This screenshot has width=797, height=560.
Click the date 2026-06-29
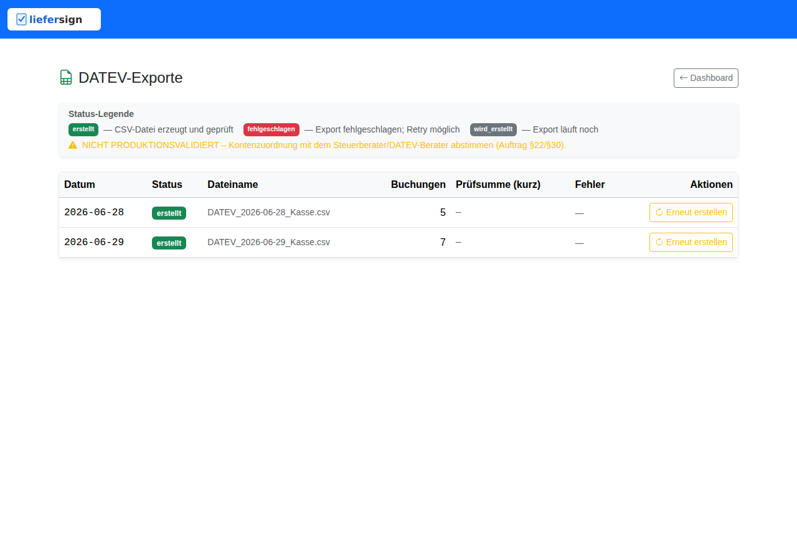coord(94,243)
